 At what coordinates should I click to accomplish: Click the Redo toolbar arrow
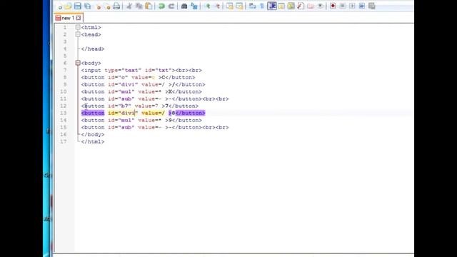click(x=171, y=6)
